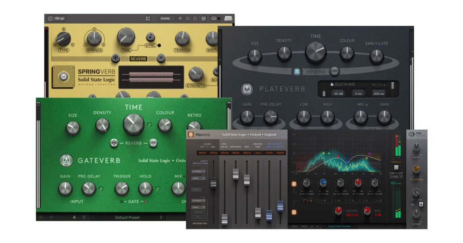Toggle FlexVerb orange power button by title
The width and height of the screenshot is (463, 243).
(191, 135)
